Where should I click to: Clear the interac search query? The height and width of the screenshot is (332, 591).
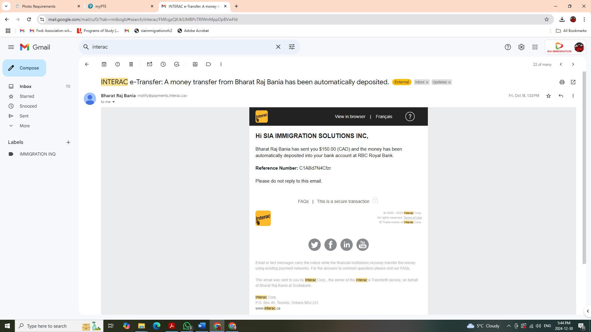[278, 47]
